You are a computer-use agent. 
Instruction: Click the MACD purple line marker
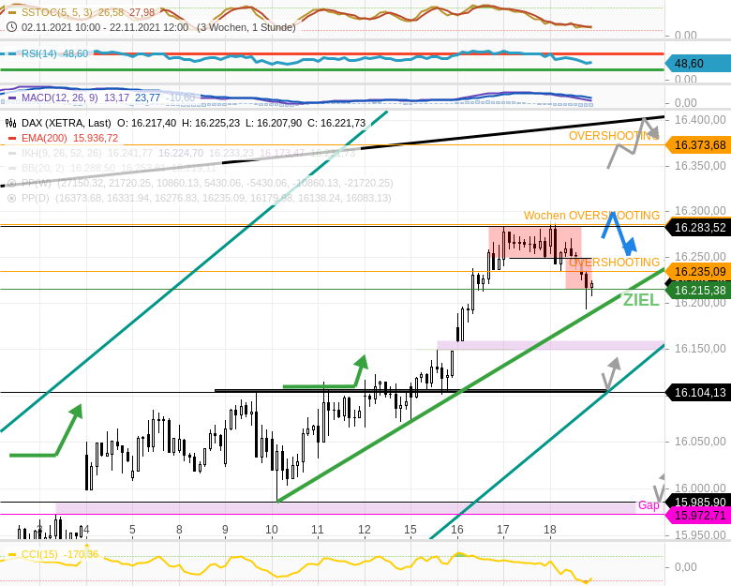point(10,98)
